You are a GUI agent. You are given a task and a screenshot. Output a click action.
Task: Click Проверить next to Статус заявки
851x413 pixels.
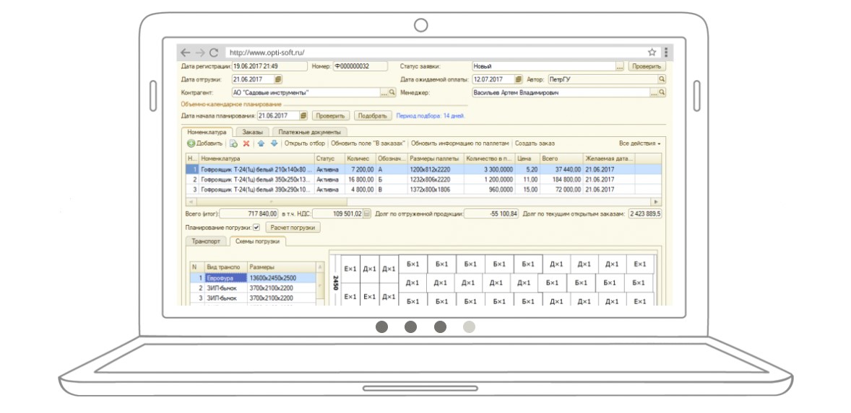647,66
